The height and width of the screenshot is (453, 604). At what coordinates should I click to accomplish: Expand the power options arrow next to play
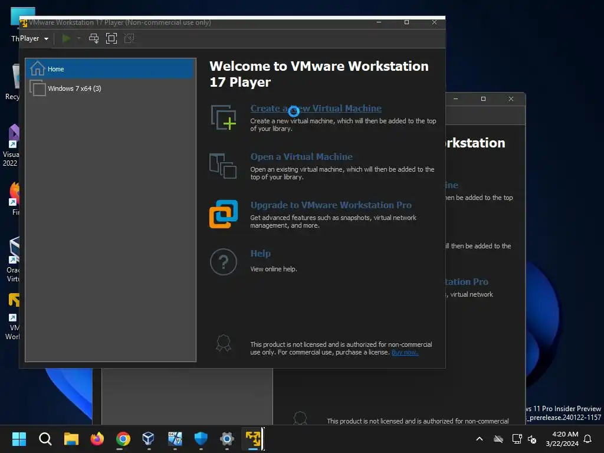tap(79, 38)
